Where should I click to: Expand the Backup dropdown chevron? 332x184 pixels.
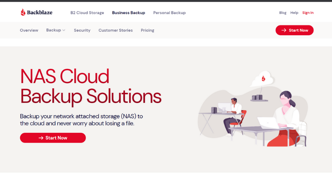tap(64, 30)
